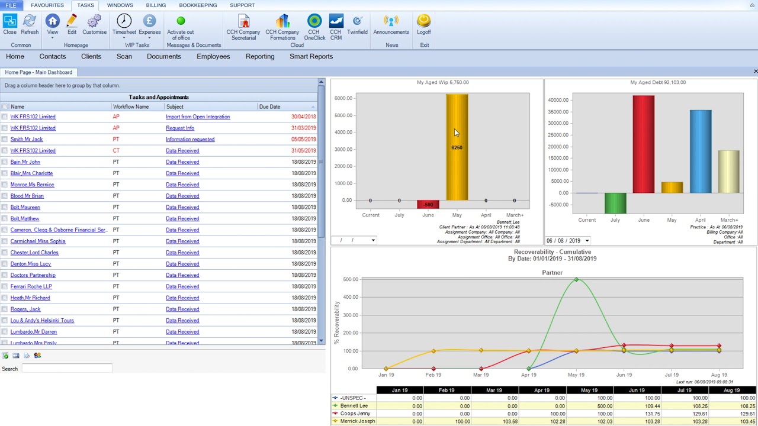The width and height of the screenshot is (758, 426).
Task: Open Customise with the gears icon
Action: point(94,21)
